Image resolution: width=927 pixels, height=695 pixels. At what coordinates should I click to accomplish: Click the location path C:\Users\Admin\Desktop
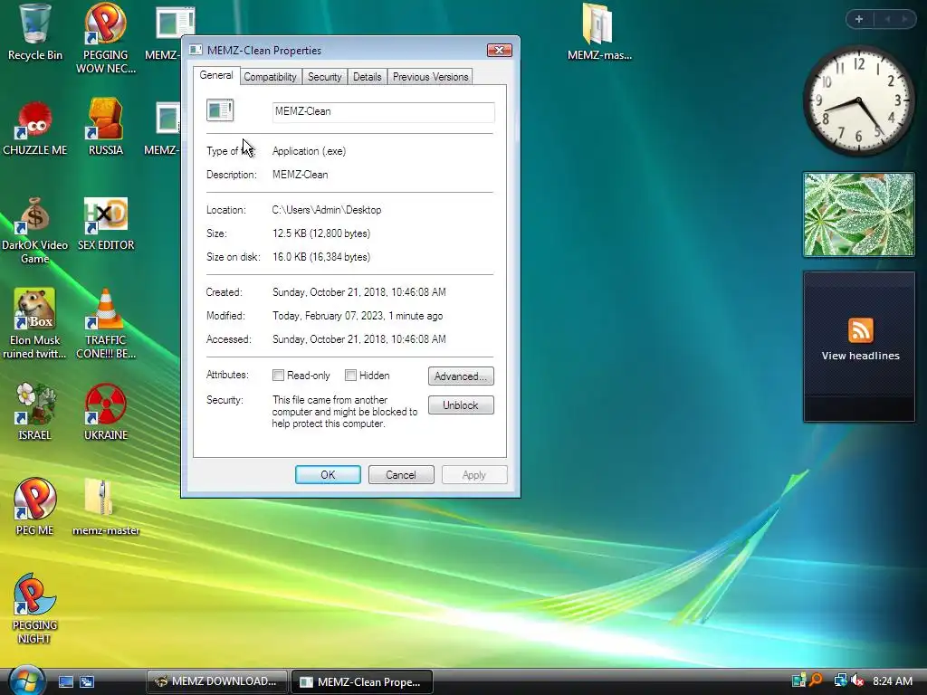click(326, 210)
